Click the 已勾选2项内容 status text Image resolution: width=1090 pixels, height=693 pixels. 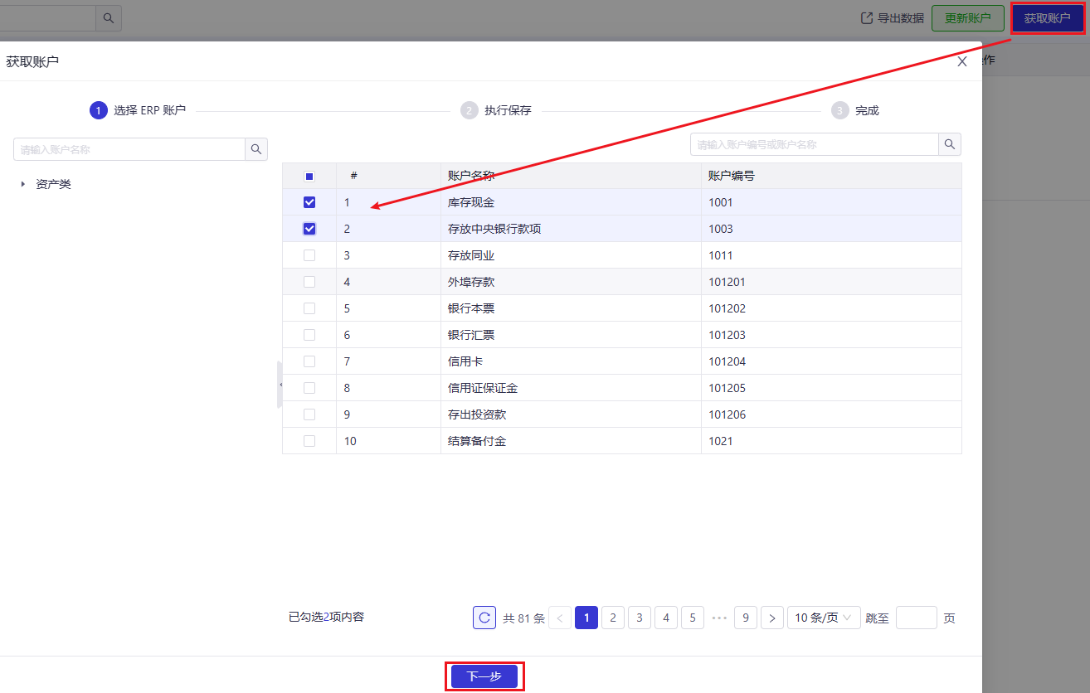coord(326,617)
